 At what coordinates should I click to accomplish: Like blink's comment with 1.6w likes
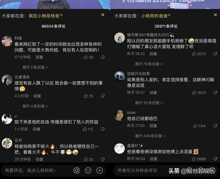(x=199, y=126)
